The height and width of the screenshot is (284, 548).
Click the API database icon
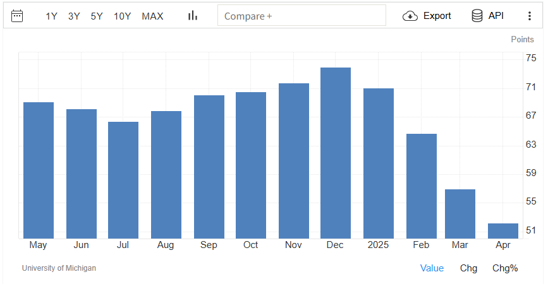477,16
